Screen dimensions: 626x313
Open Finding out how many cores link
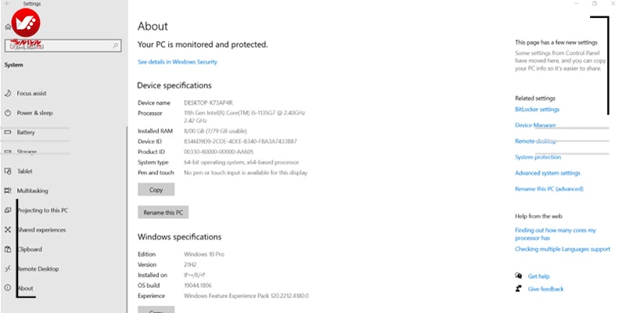(556, 234)
